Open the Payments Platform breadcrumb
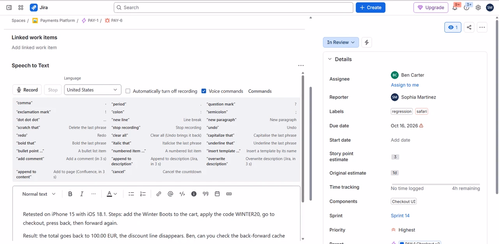Screen dimensions: 499x244 [x=58, y=20]
